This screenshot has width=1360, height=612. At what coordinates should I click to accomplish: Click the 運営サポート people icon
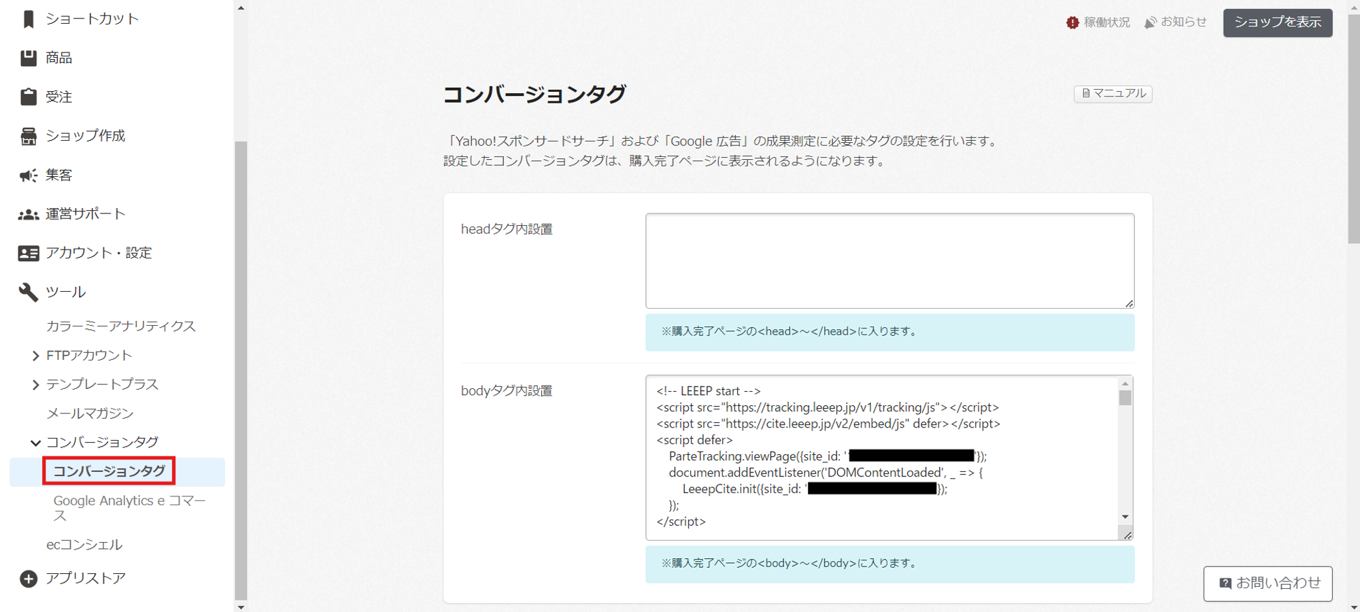click(28, 214)
